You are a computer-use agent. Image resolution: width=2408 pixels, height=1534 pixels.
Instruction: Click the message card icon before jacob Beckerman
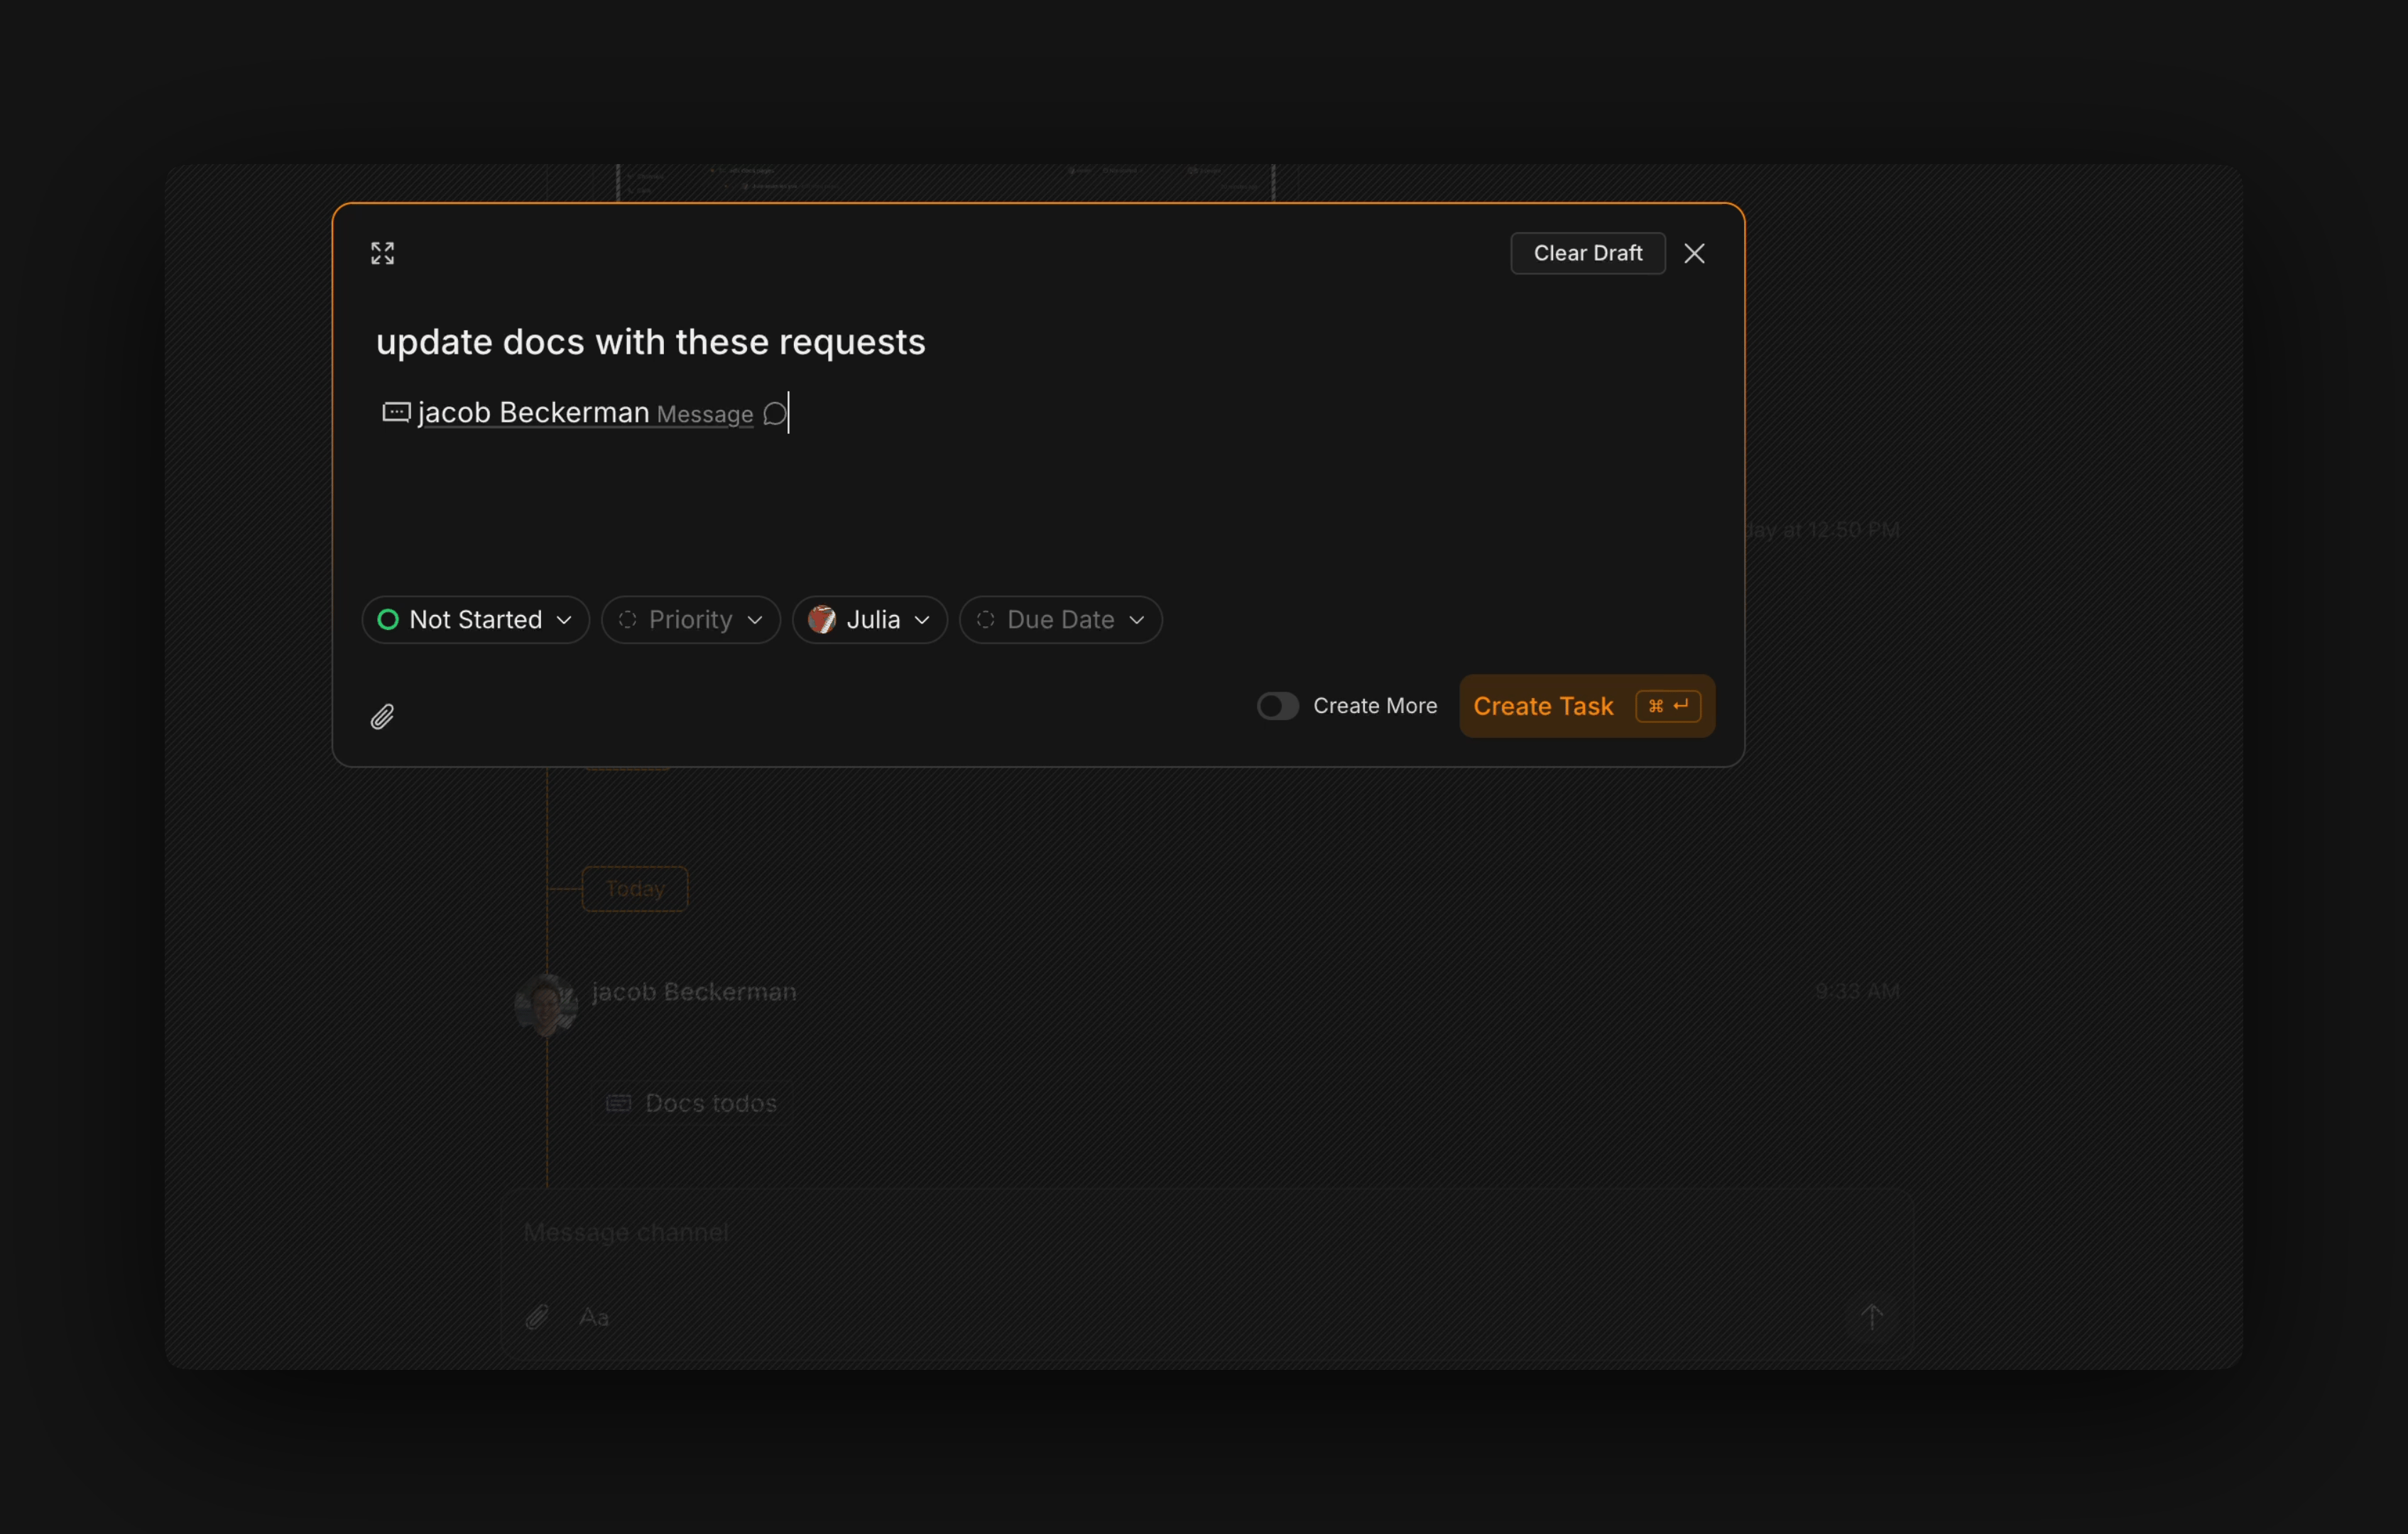[396, 412]
